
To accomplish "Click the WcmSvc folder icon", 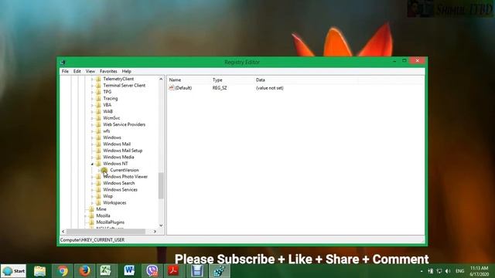I will [98, 118].
